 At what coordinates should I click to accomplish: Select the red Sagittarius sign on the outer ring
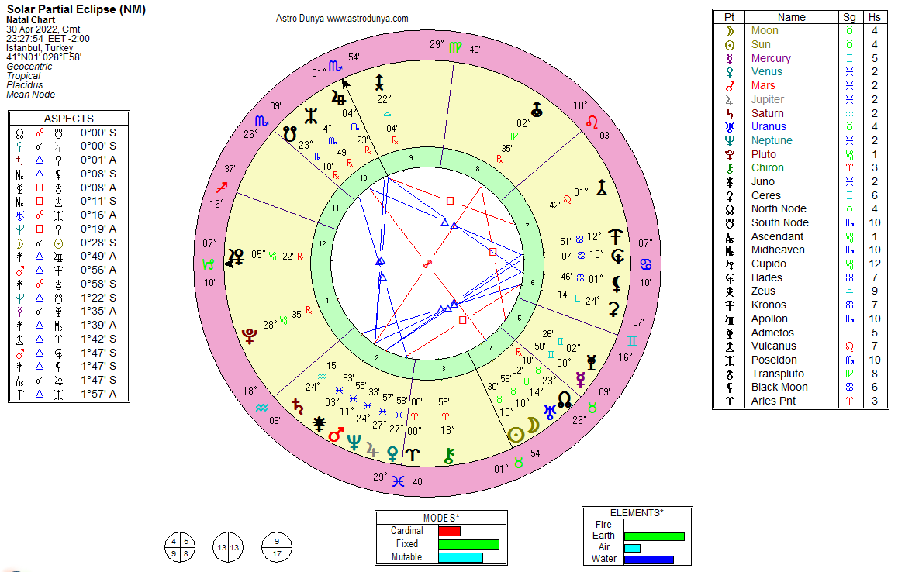(x=222, y=188)
